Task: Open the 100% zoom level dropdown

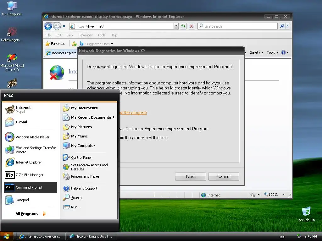Action: pyautogui.click(x=284, y=195)
